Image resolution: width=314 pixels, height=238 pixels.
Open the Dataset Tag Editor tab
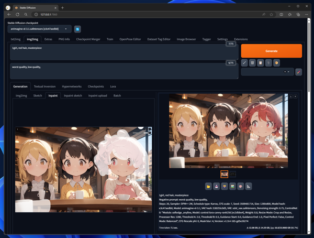tap(159, 39)
